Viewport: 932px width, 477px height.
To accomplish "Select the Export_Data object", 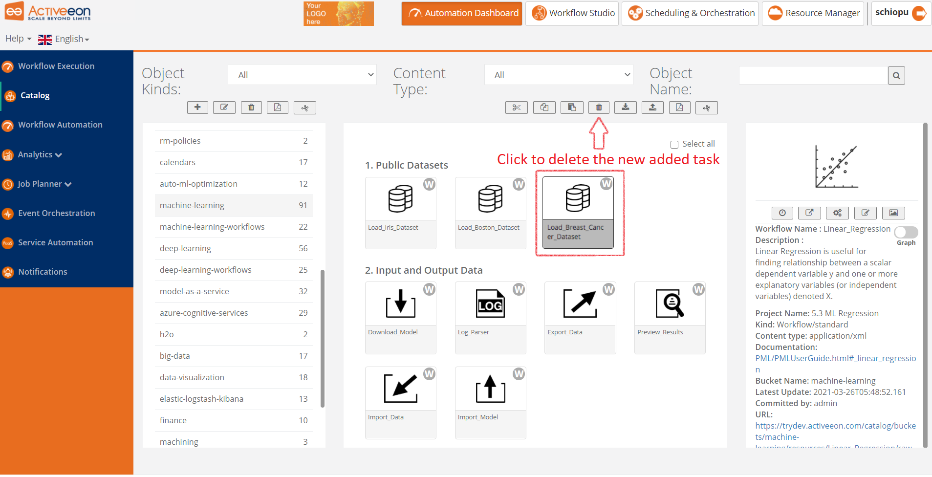I will [580, 318].
